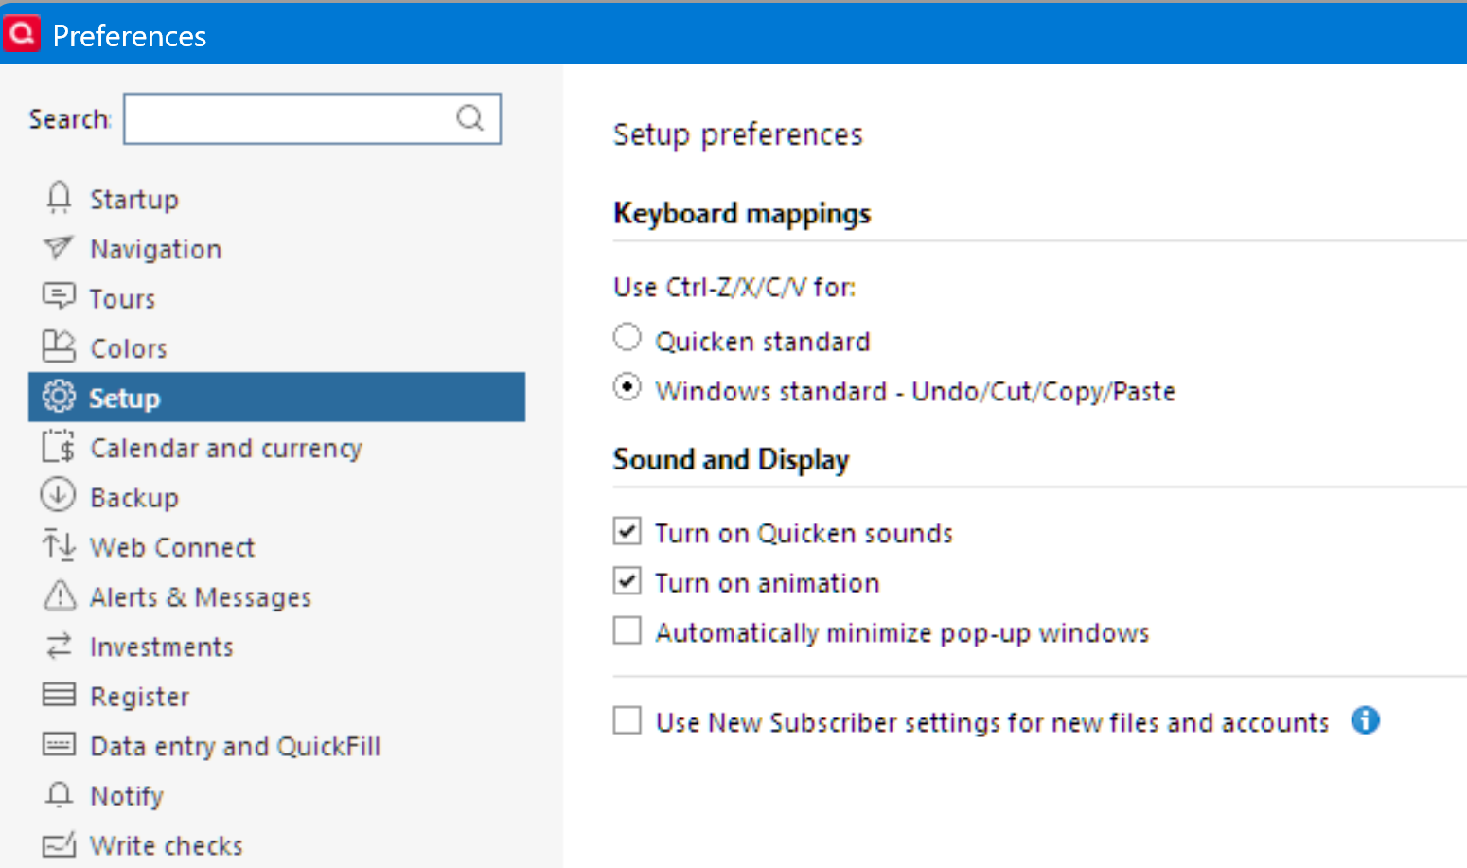Image resolution: width=1467 pixels, height=868 pixels.
Task: Open Data entry and QuickFill settings
Action: point(235,746)
